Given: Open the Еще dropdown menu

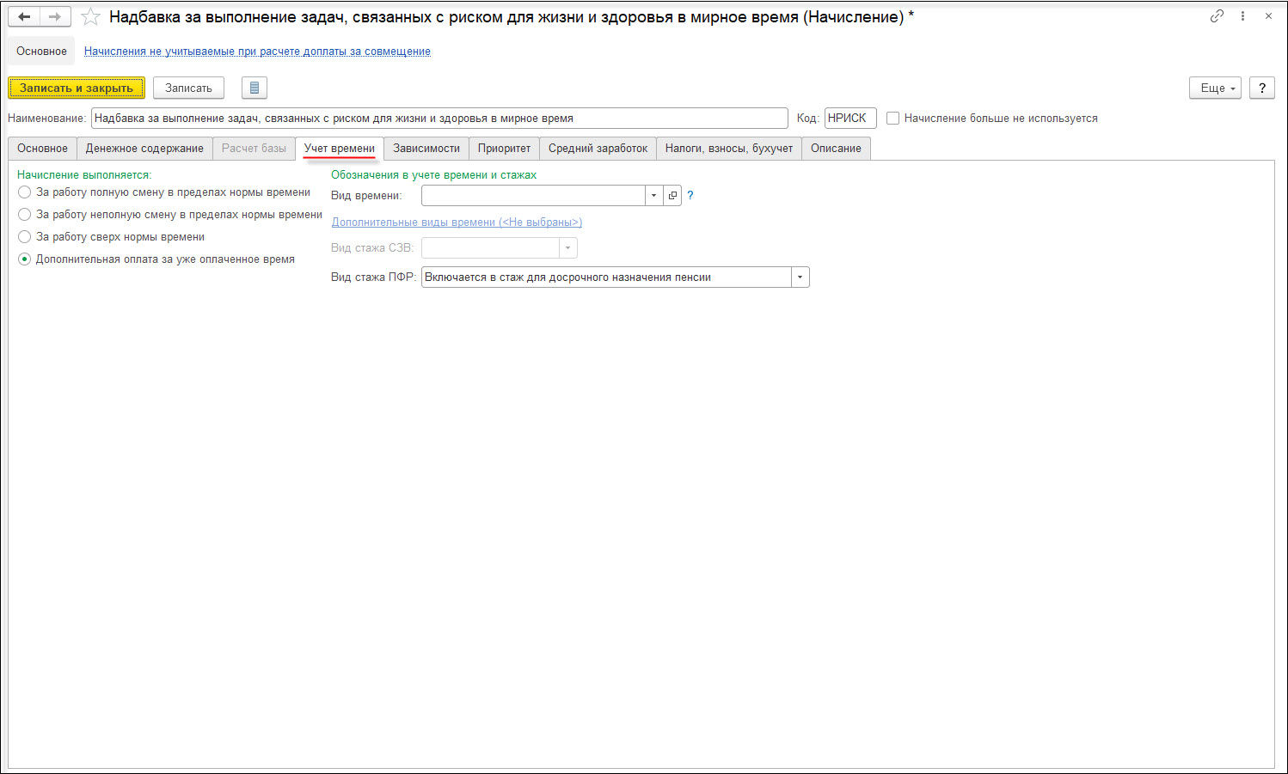Looking at the screenshot, I should point(1215,88).
